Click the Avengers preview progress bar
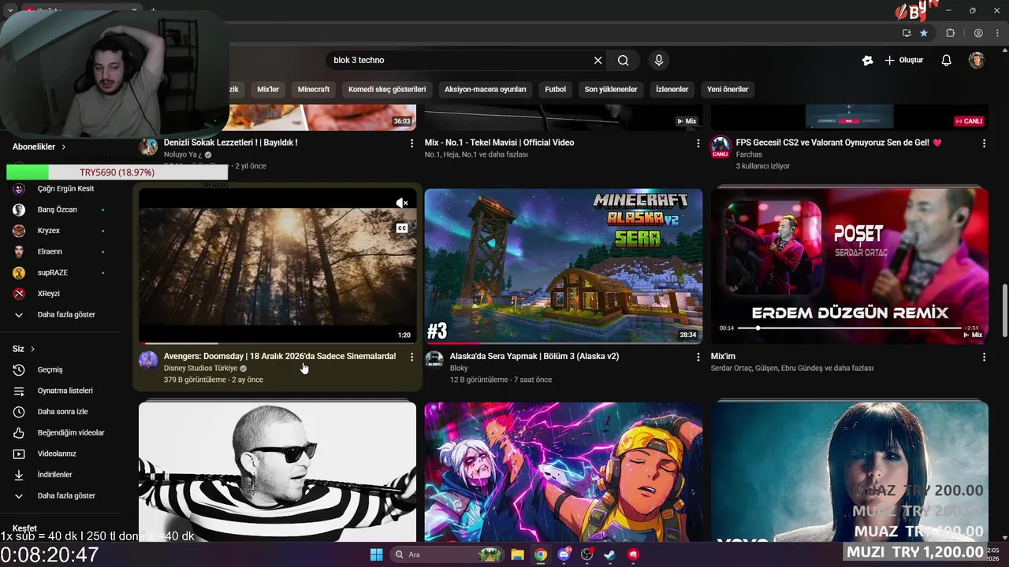Image resolution: width=1009 pixels, height=567 pixels. [x=277, y=343]
